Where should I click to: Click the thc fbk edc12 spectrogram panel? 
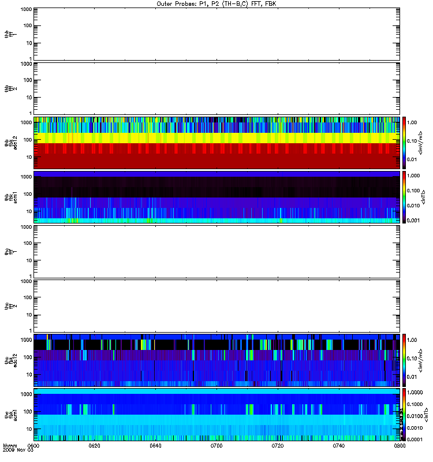216,360
